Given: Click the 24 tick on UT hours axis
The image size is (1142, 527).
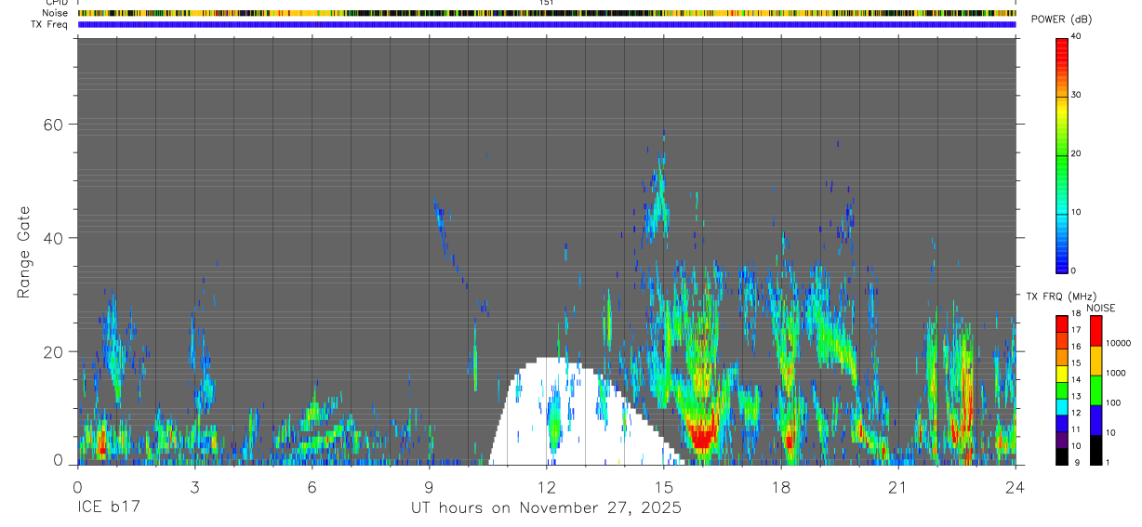Looking at the screenshot, I should point(1015,487).
